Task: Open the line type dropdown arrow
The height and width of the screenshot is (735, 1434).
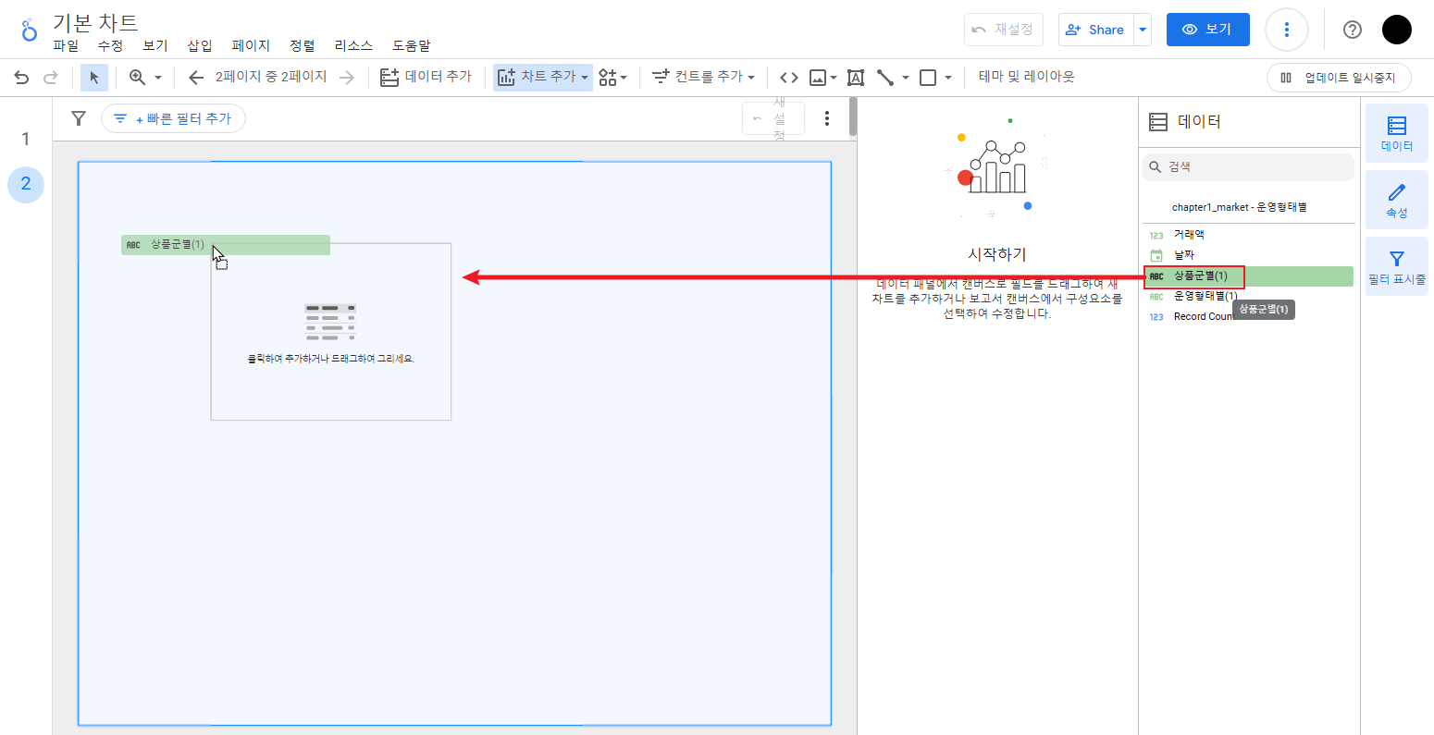Action: click(906, 78)
